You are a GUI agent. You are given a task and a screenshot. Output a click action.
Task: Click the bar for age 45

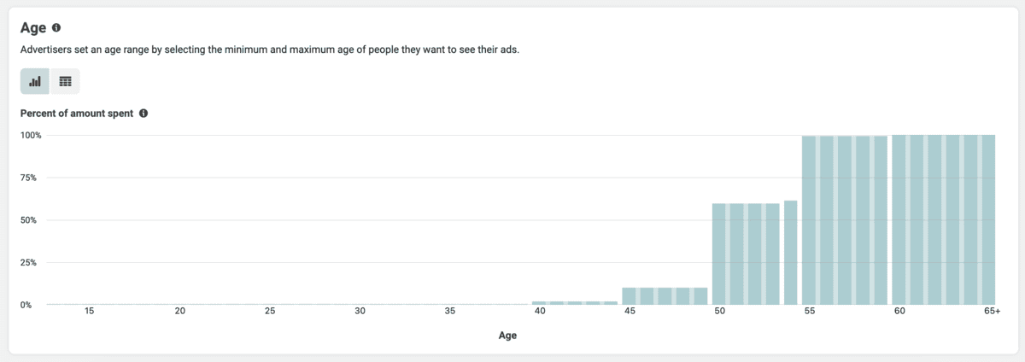tap(630, 296)
